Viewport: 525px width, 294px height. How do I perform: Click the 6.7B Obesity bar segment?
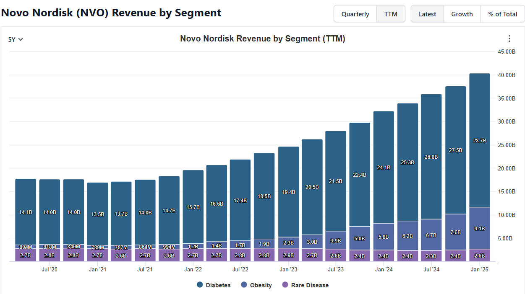click(x=431, y=235)
